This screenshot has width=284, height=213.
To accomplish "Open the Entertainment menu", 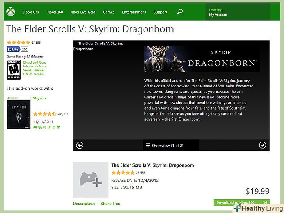I will (134, 12).
